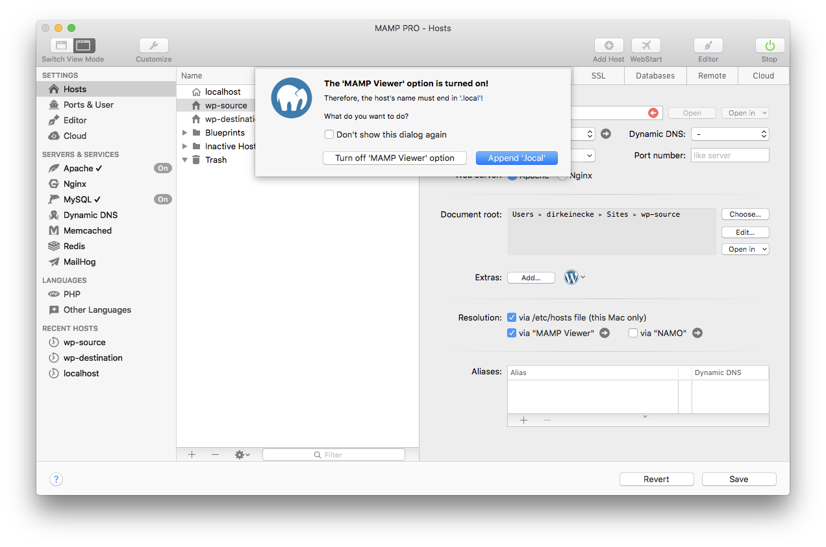Open the Editor toolbar icon
Image resolution: width=826 pixels, height=547 pixels.
708,45
